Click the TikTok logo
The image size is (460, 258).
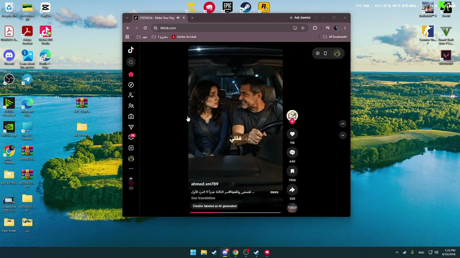131,50
